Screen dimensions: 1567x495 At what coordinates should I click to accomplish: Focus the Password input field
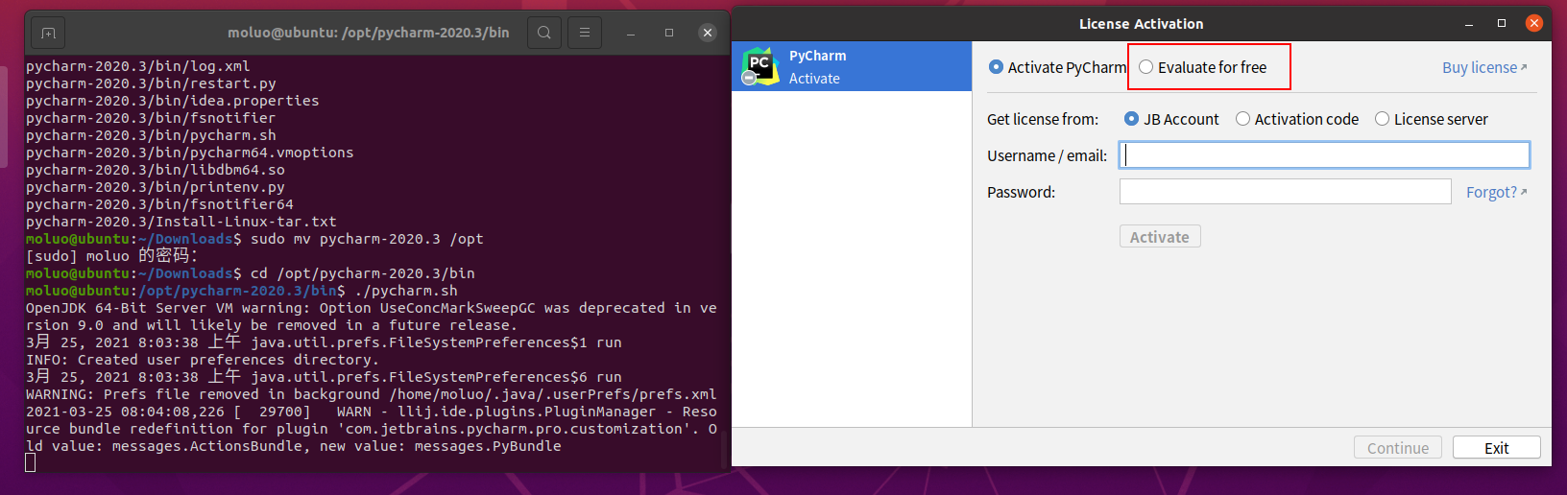click(x=1285, y=192)
